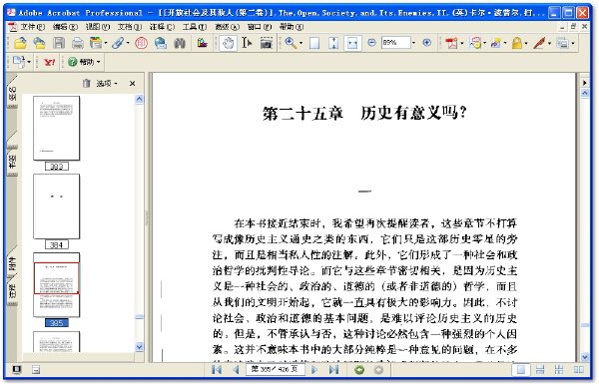Click thumbnail panel scroll-down arrow

click(140, 347)
